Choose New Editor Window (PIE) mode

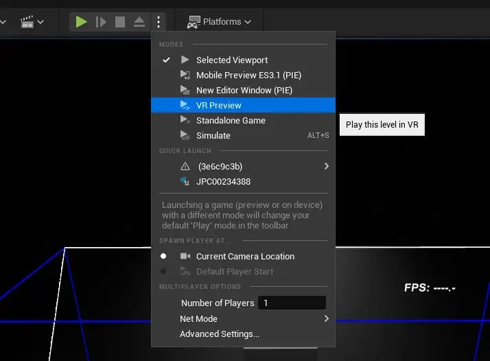[243, 91]
